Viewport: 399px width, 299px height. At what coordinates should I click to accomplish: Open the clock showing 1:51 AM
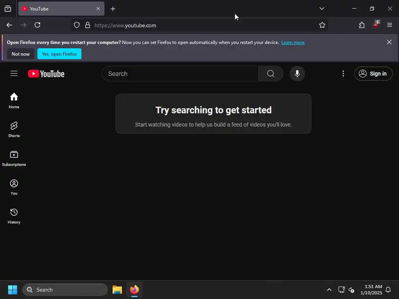coord(371,290)
